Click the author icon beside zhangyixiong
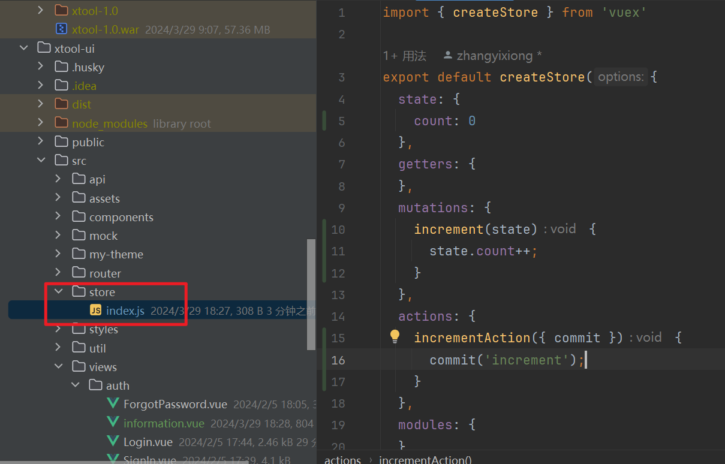 [447, 56]
